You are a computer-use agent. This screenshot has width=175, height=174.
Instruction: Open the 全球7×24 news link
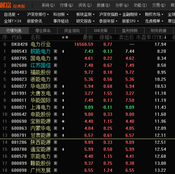pos(12,21)
